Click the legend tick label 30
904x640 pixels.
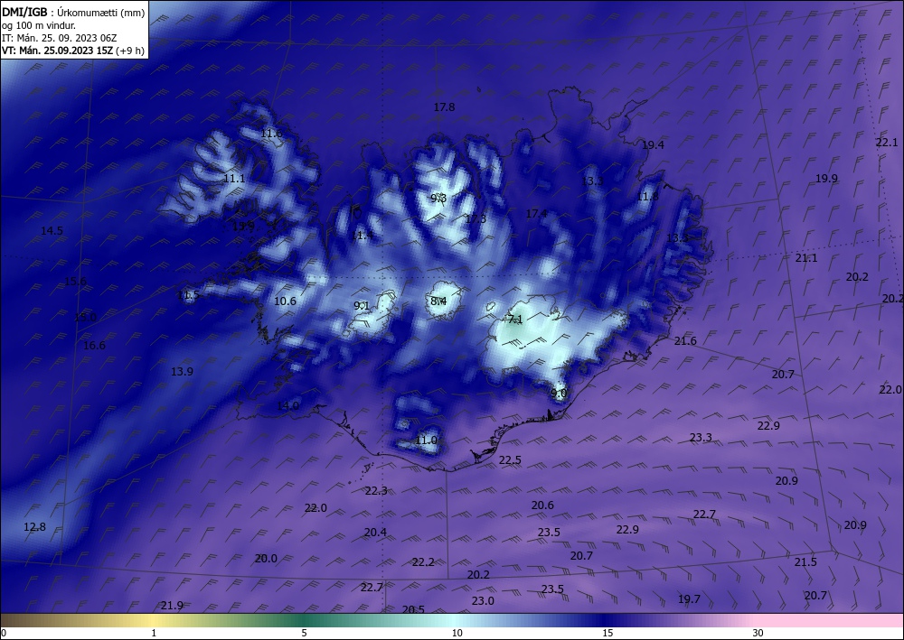(758, 633)
